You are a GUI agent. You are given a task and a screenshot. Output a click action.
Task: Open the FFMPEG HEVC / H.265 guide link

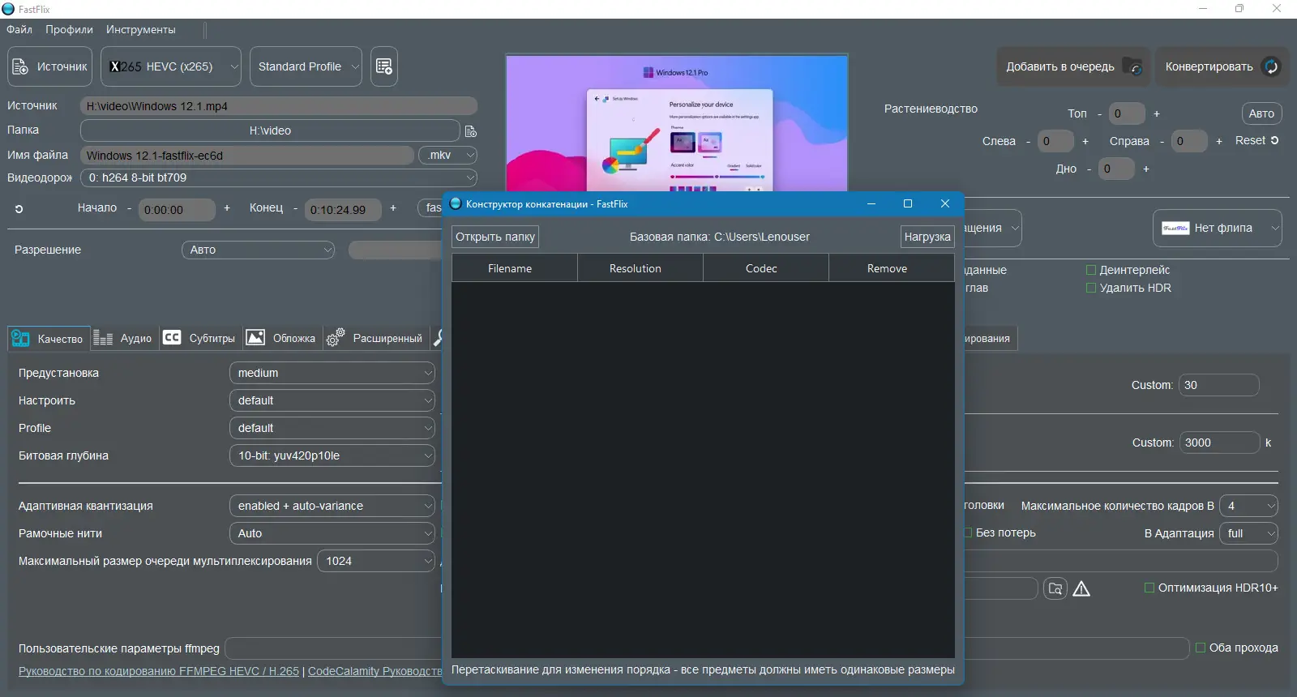(x=159, y=671)
